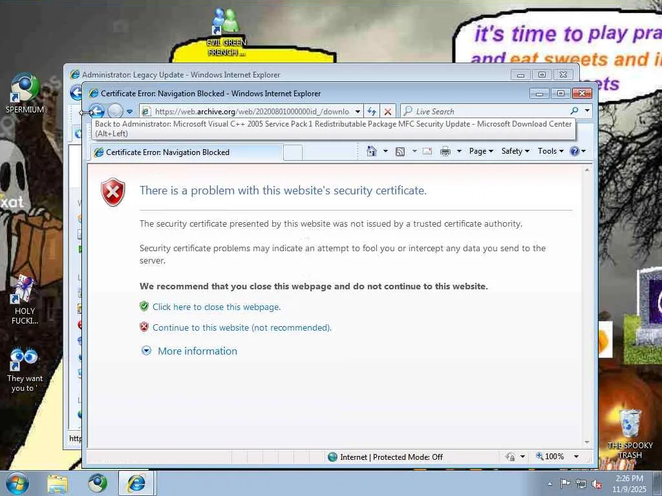Expand the Print options dropdown arrow
Viewport: 662px width, 496px height.
459,151
